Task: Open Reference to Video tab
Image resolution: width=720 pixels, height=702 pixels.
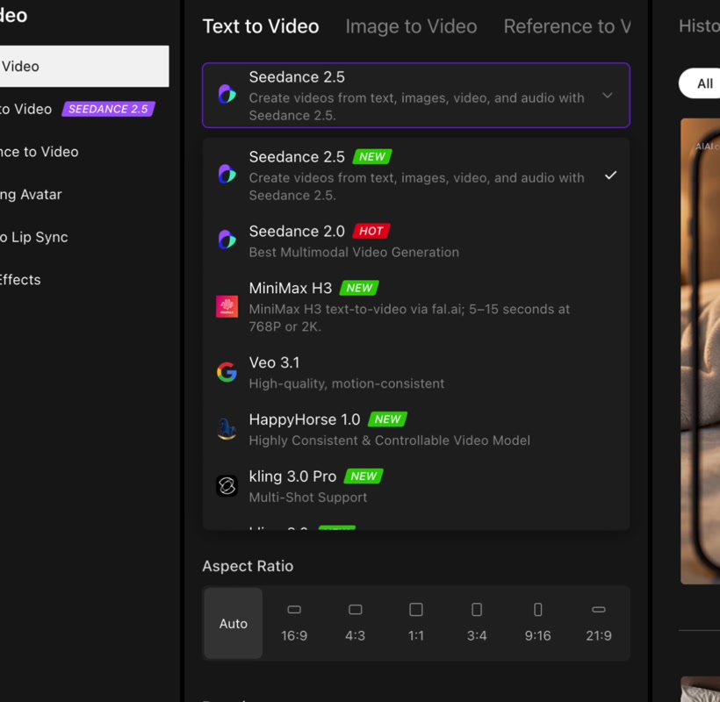Action: click(x=566, y=26)
